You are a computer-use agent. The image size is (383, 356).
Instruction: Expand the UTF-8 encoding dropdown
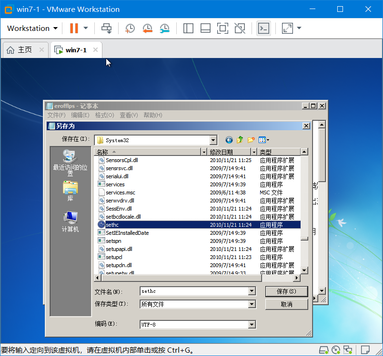click(x=252, y=325)
